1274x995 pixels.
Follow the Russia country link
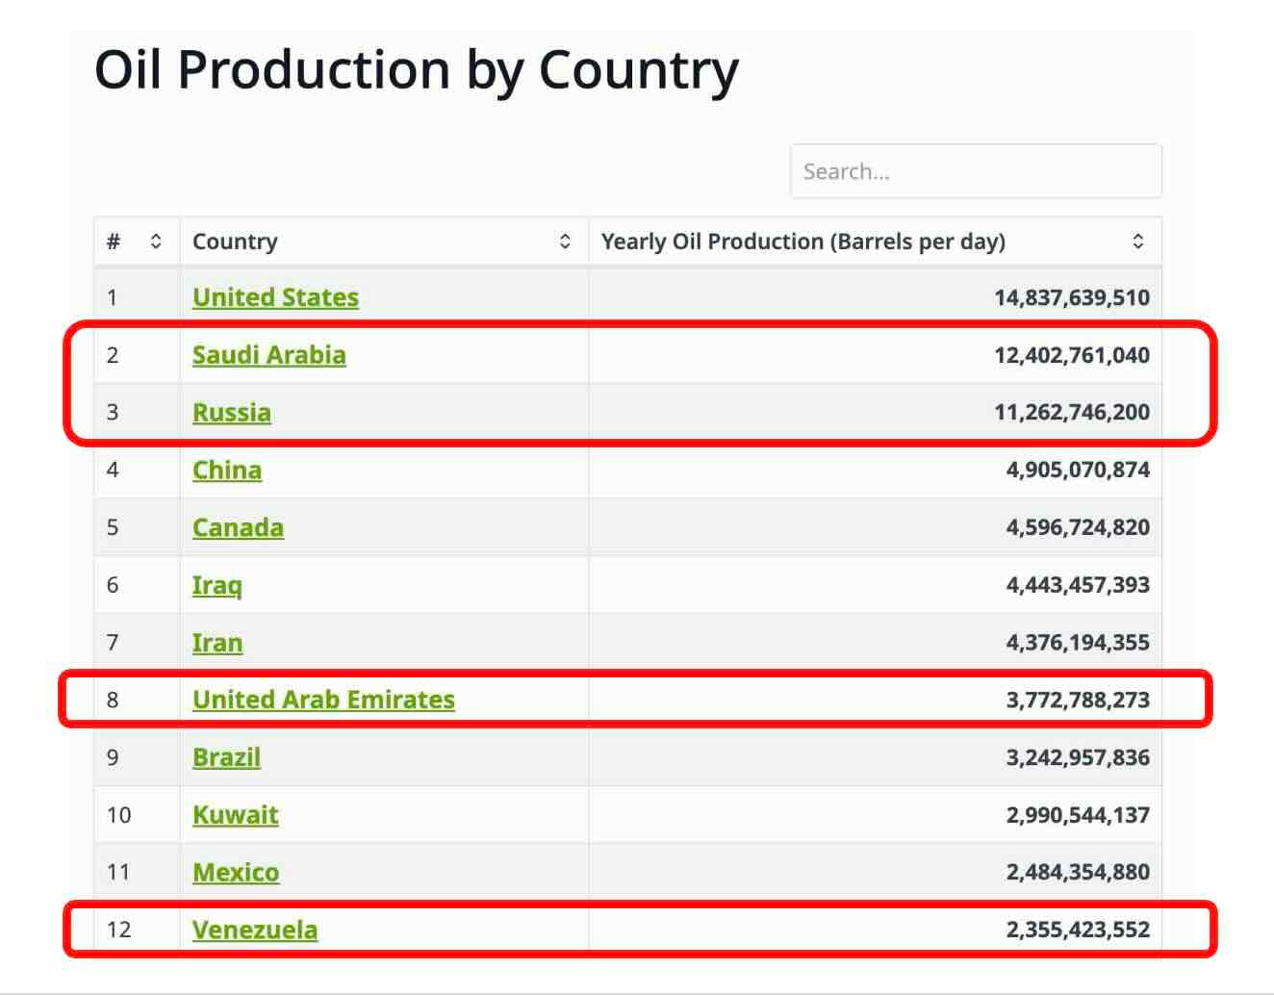231,413
